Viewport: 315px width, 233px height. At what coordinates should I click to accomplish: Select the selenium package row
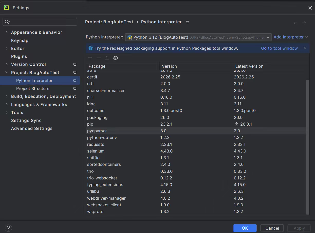196,151
